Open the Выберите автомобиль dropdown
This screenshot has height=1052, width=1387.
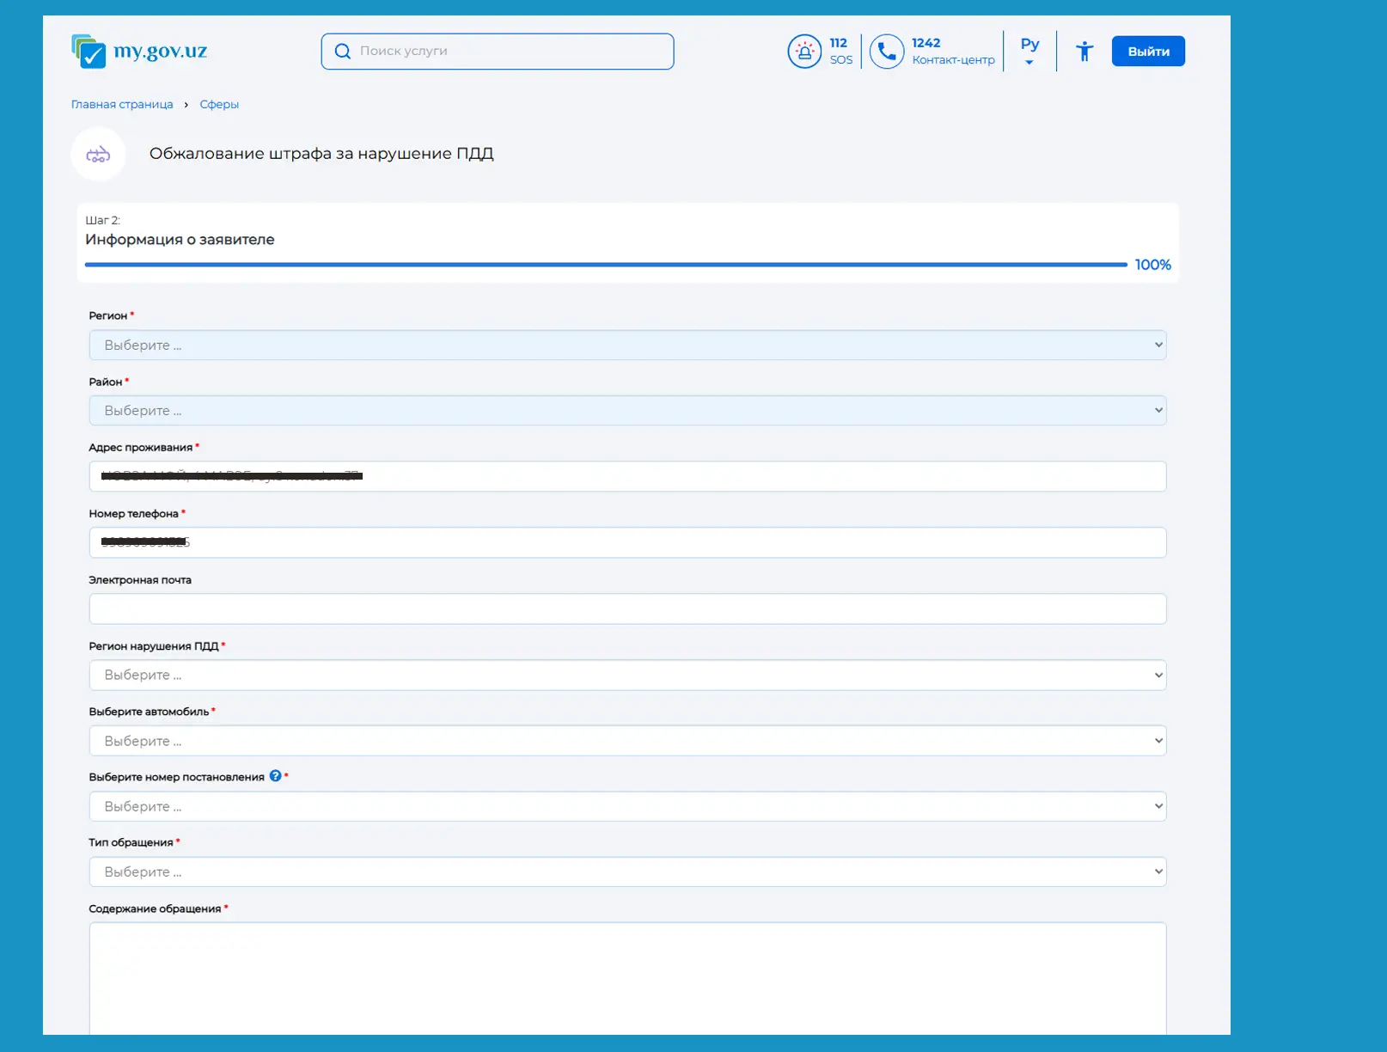coord(627,741)
